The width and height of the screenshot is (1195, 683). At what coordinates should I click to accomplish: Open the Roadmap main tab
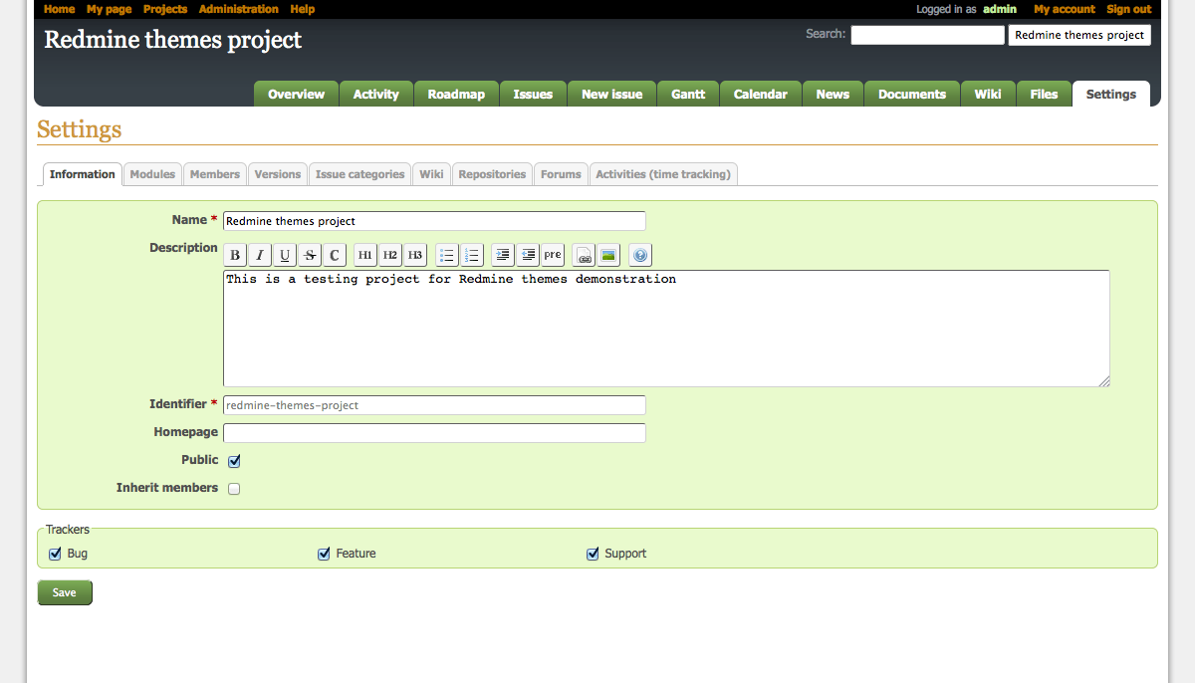(456, 95)
